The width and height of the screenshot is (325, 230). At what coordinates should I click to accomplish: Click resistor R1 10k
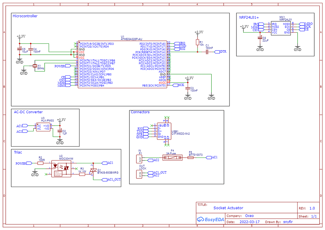pos(198,43)
